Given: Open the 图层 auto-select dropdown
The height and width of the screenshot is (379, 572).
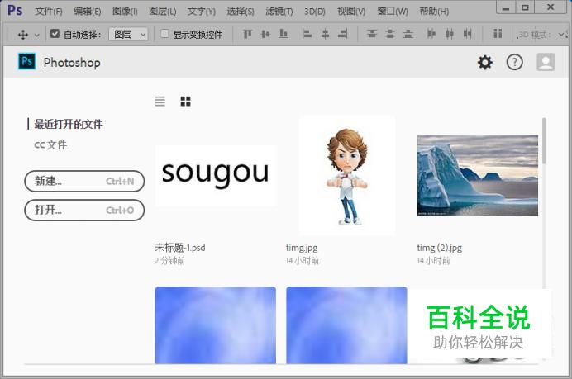Looking at the screenshot, I should tap(128, 35).
